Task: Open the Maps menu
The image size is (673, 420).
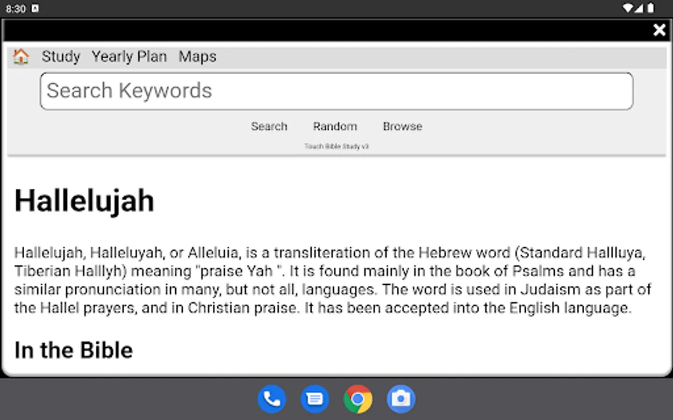Action: pyautogui.click(x=197, y=56)
